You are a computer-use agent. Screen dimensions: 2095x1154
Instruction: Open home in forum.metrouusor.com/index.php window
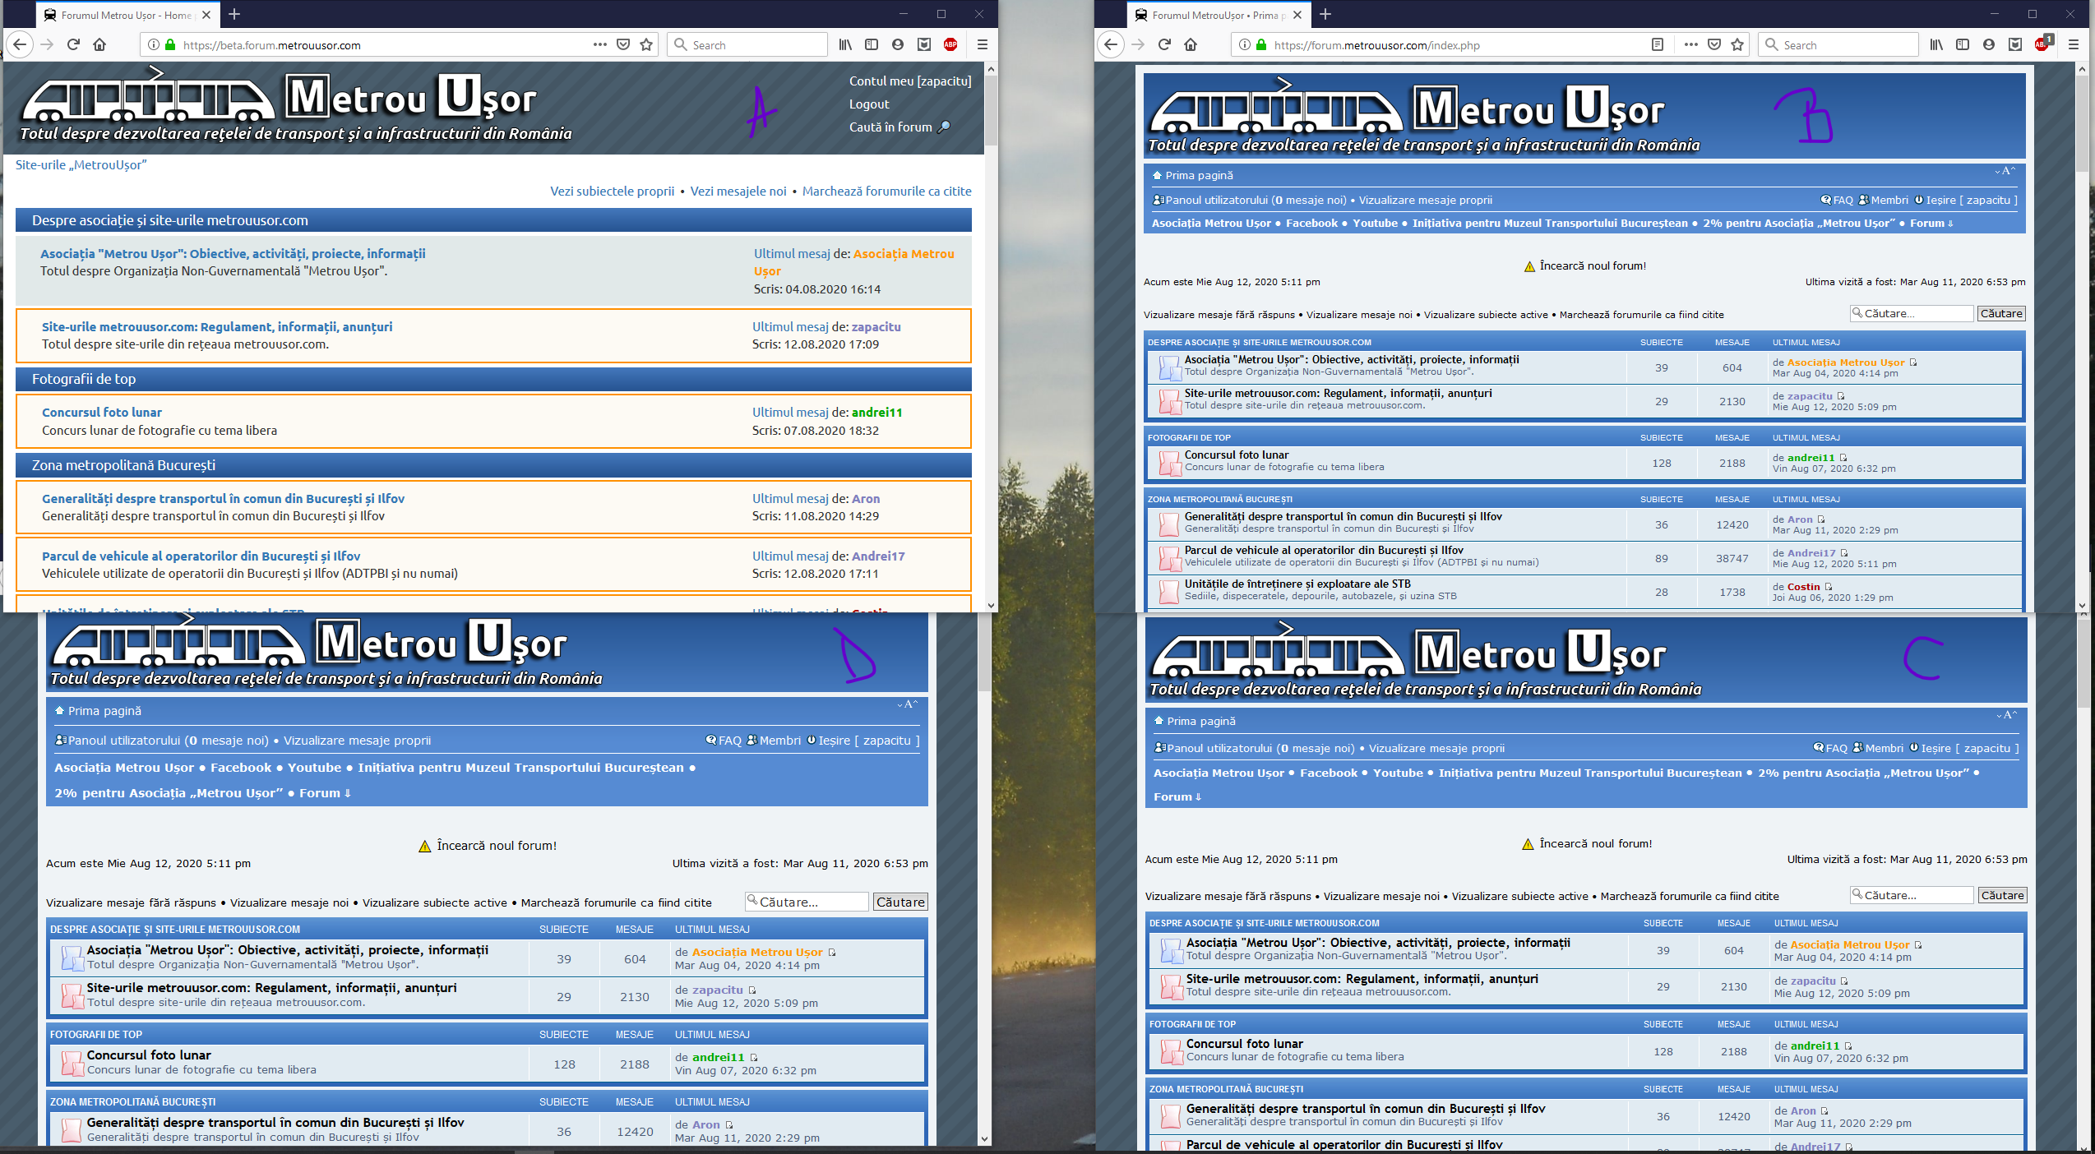pyautogui.click(x=1191, y=44)
